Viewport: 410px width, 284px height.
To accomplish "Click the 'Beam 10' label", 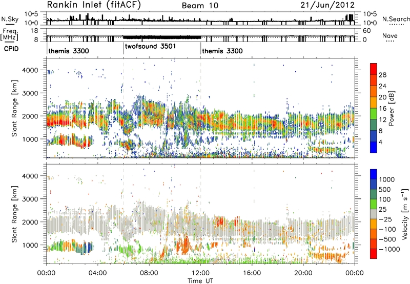I will pos(200,6).
